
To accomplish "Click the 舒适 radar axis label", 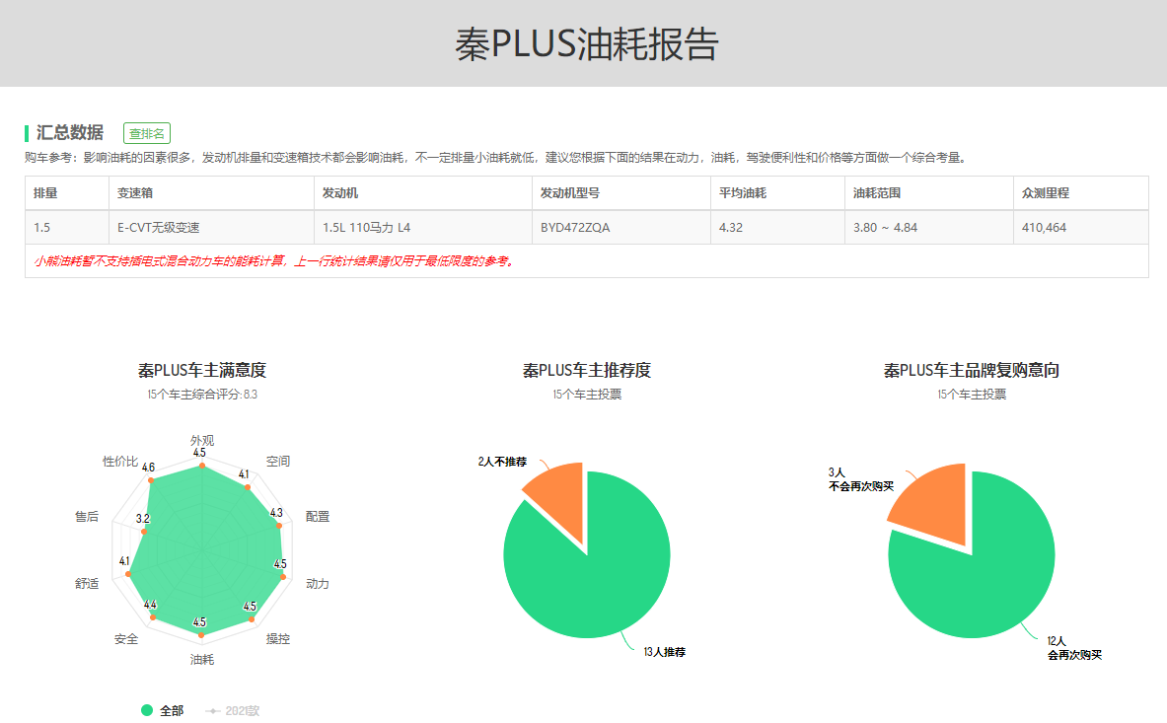I will coord(87,583).
